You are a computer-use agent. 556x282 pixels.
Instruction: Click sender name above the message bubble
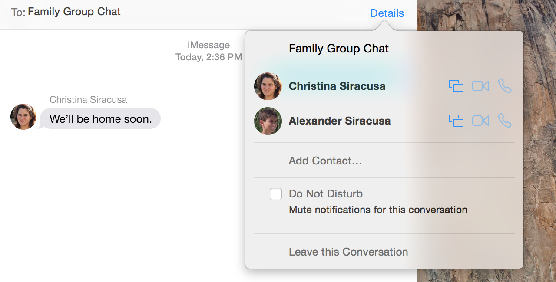coord(88,100)
